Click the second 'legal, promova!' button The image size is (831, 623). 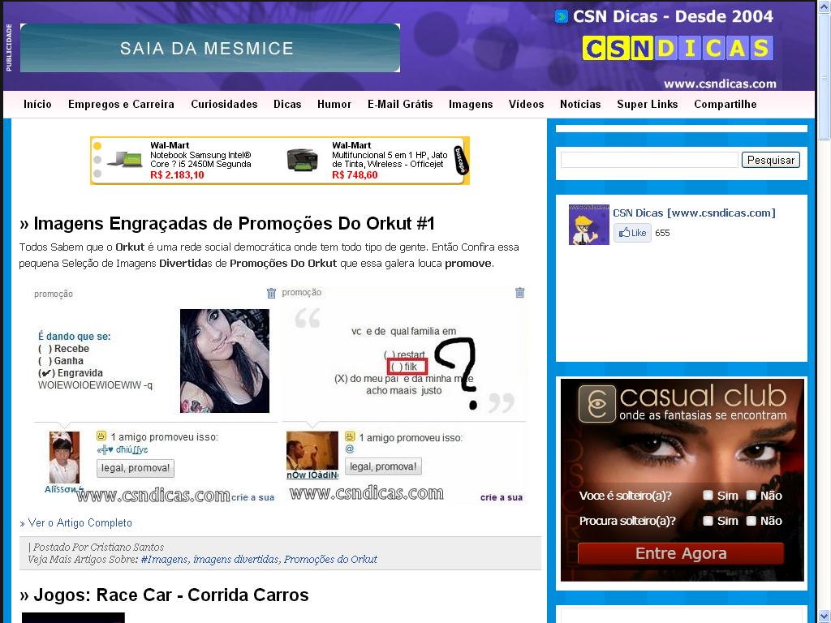point(384,466)
